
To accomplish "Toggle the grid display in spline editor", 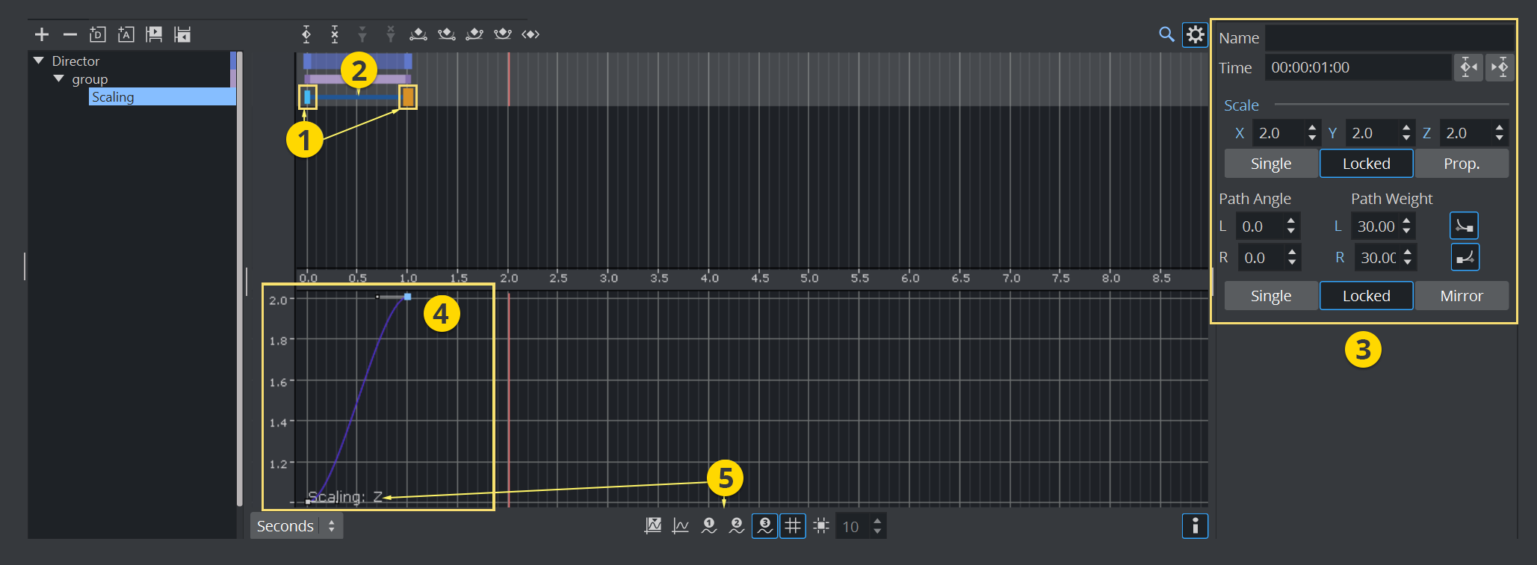I will point(793,526).
